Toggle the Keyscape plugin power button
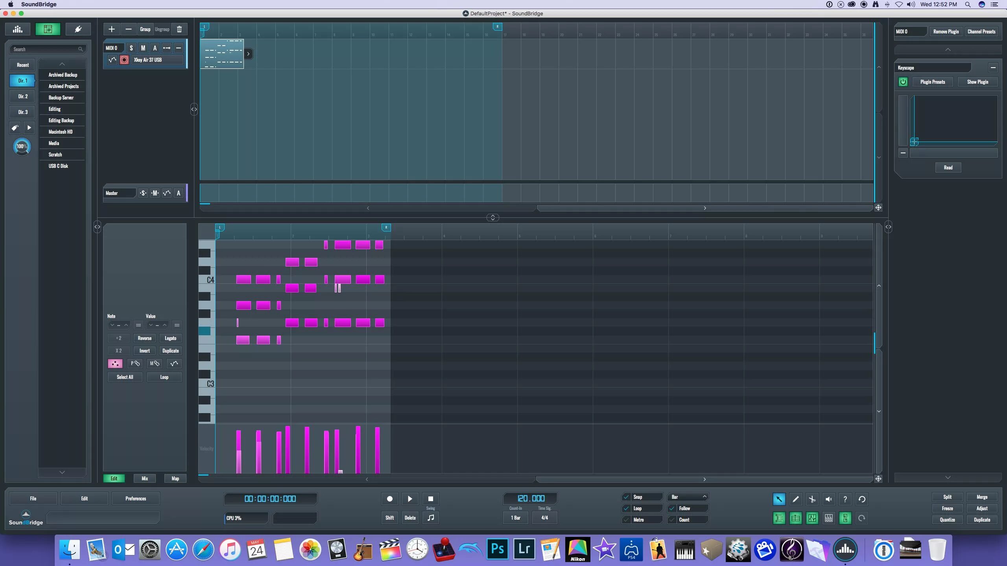This screenshot has width=1007, height=566. [x=903, y=82]
